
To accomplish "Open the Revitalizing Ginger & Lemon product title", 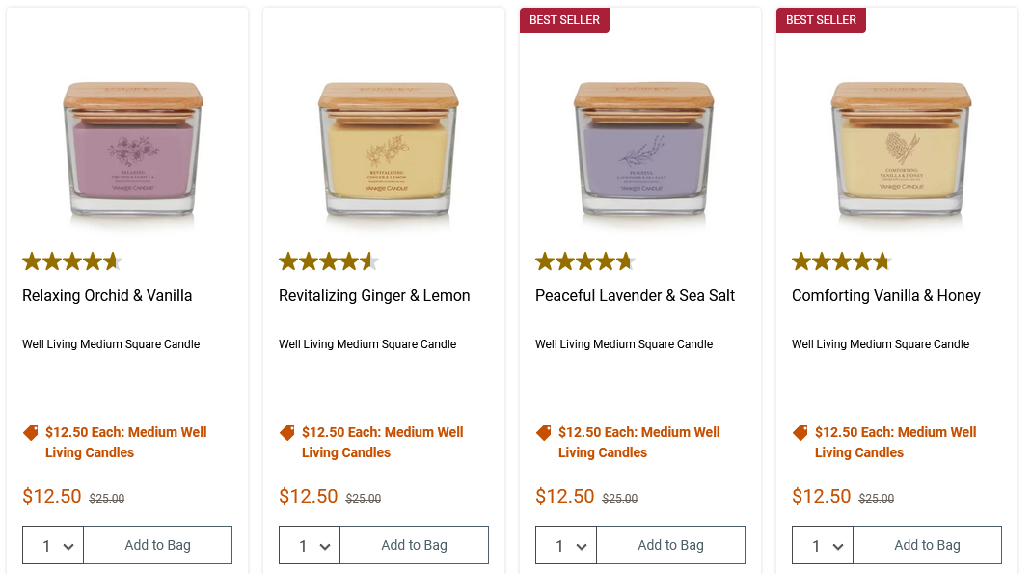I will (374, 296).
